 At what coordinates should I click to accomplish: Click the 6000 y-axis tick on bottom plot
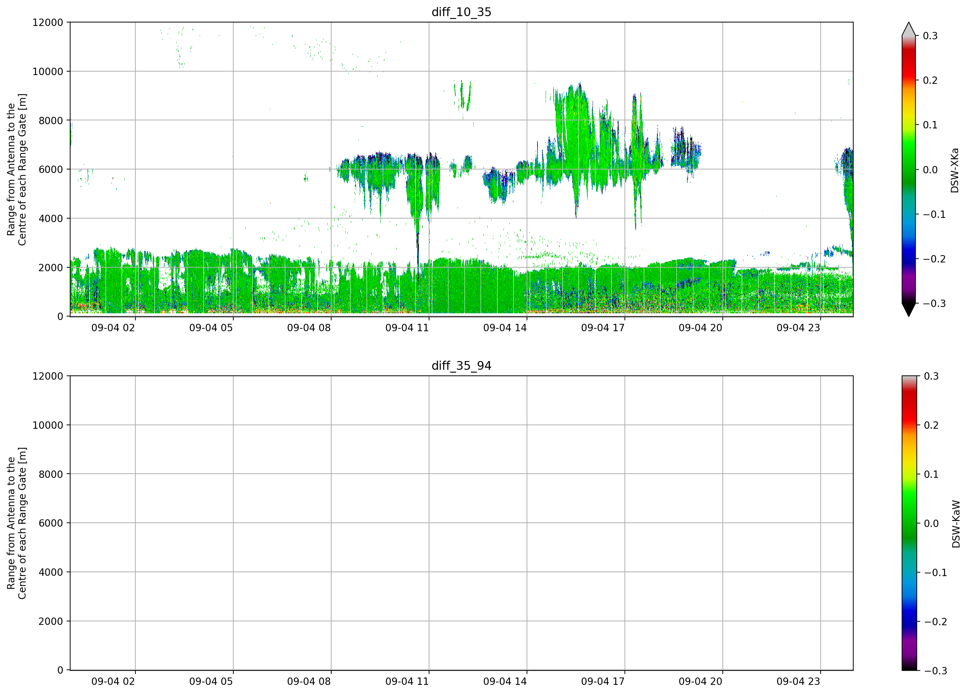pos(51,523)
